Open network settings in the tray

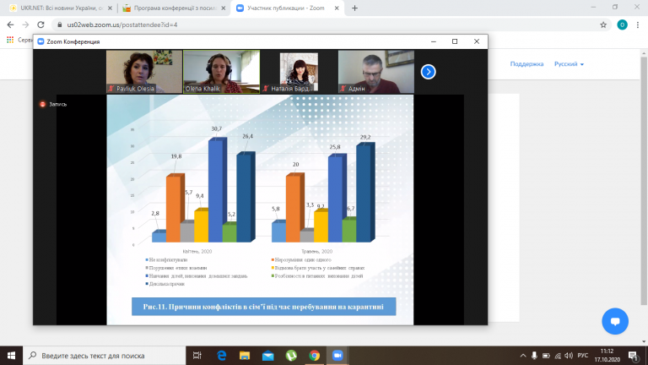click(558, 356)
